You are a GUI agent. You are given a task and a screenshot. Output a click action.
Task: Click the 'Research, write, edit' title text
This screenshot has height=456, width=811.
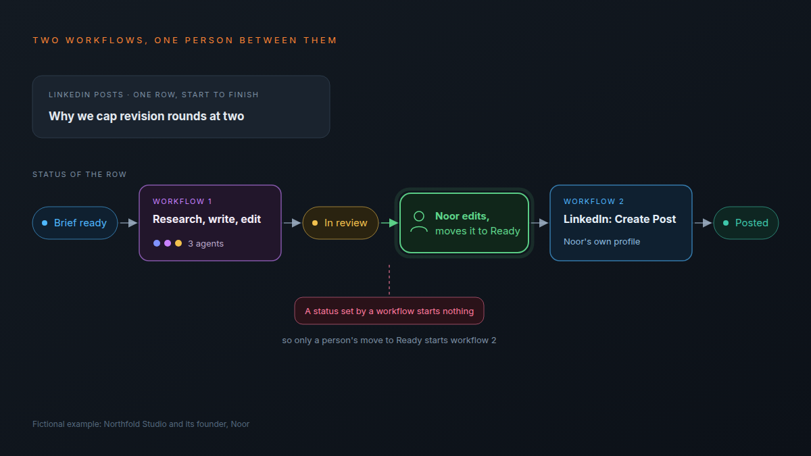[207, 220]
